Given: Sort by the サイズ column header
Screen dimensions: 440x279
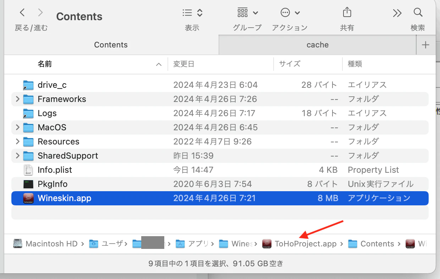Looking at the screenshot, I should (290, 64).
